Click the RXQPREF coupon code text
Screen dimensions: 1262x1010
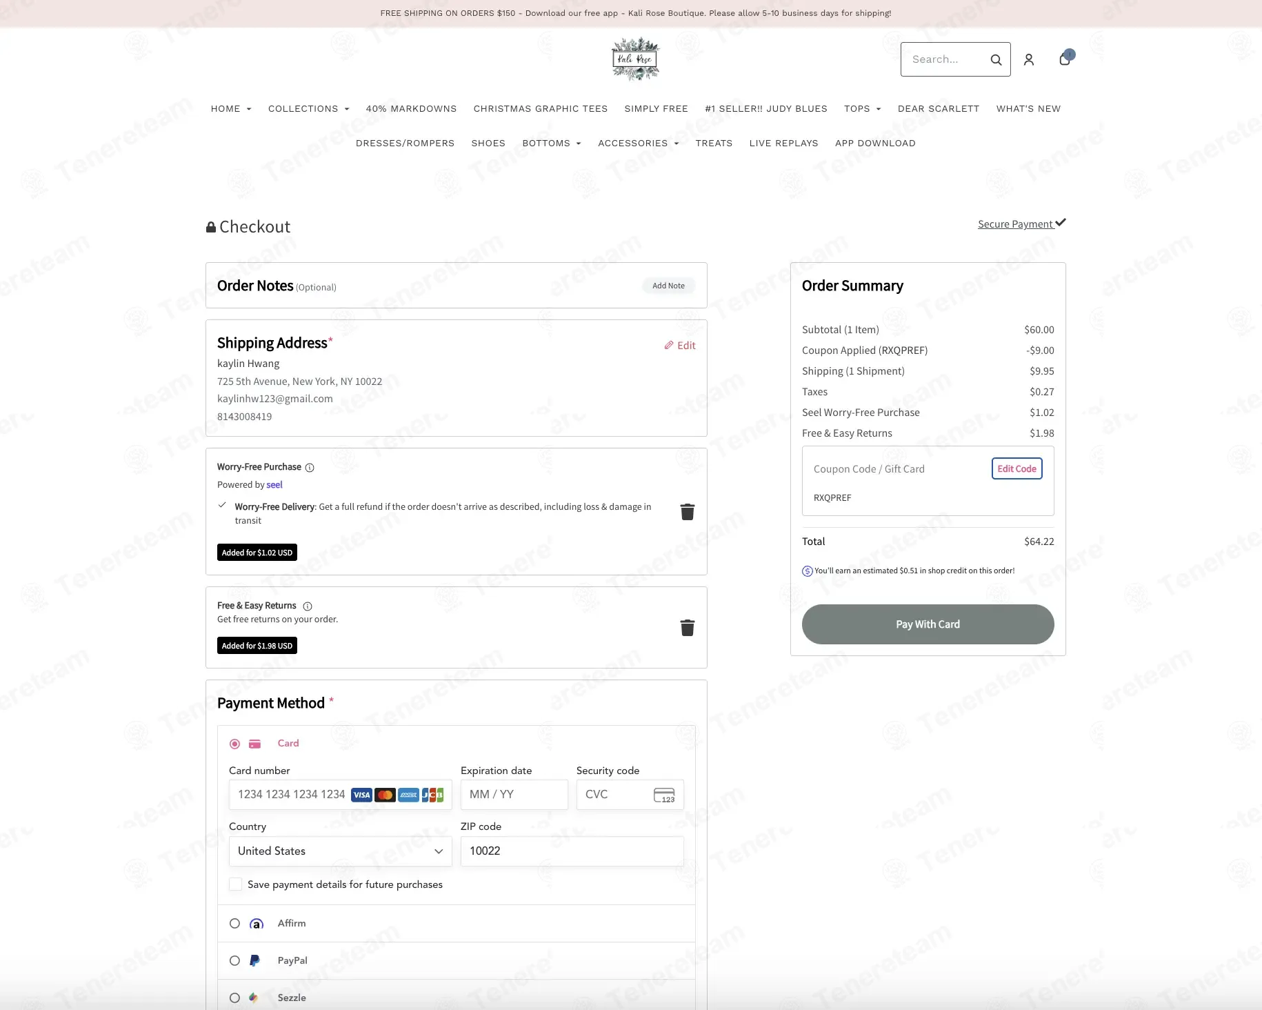click(832, 498)
